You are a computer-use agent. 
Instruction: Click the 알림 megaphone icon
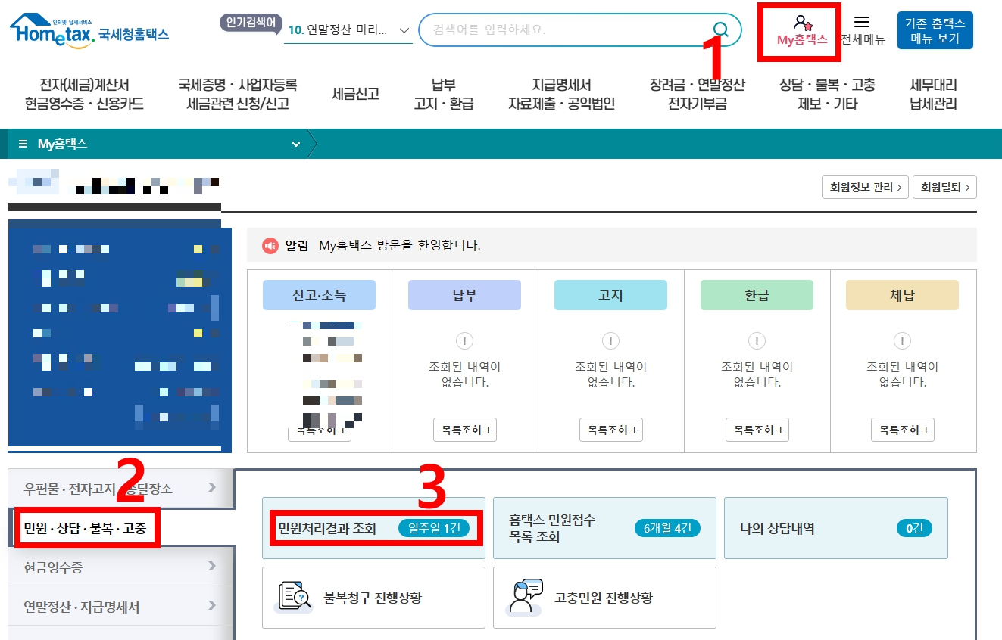pyautogui.click(x=270, y=246)
